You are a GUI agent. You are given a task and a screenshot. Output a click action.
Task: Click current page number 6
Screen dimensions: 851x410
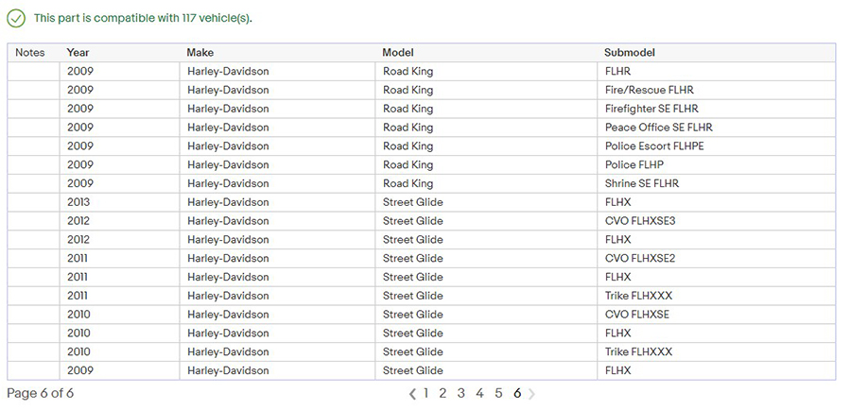pos(517,393)
